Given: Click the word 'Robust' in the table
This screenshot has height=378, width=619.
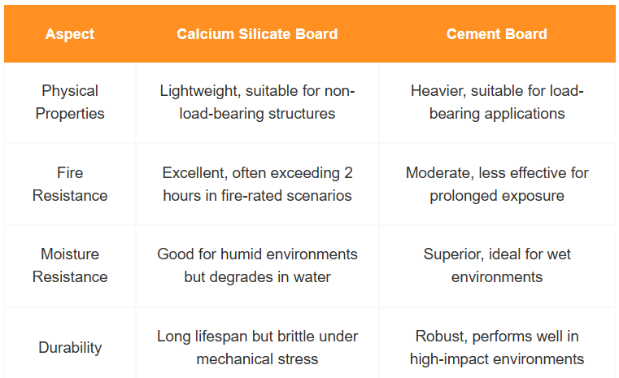Looking at the screenshot, I should 440,336.
